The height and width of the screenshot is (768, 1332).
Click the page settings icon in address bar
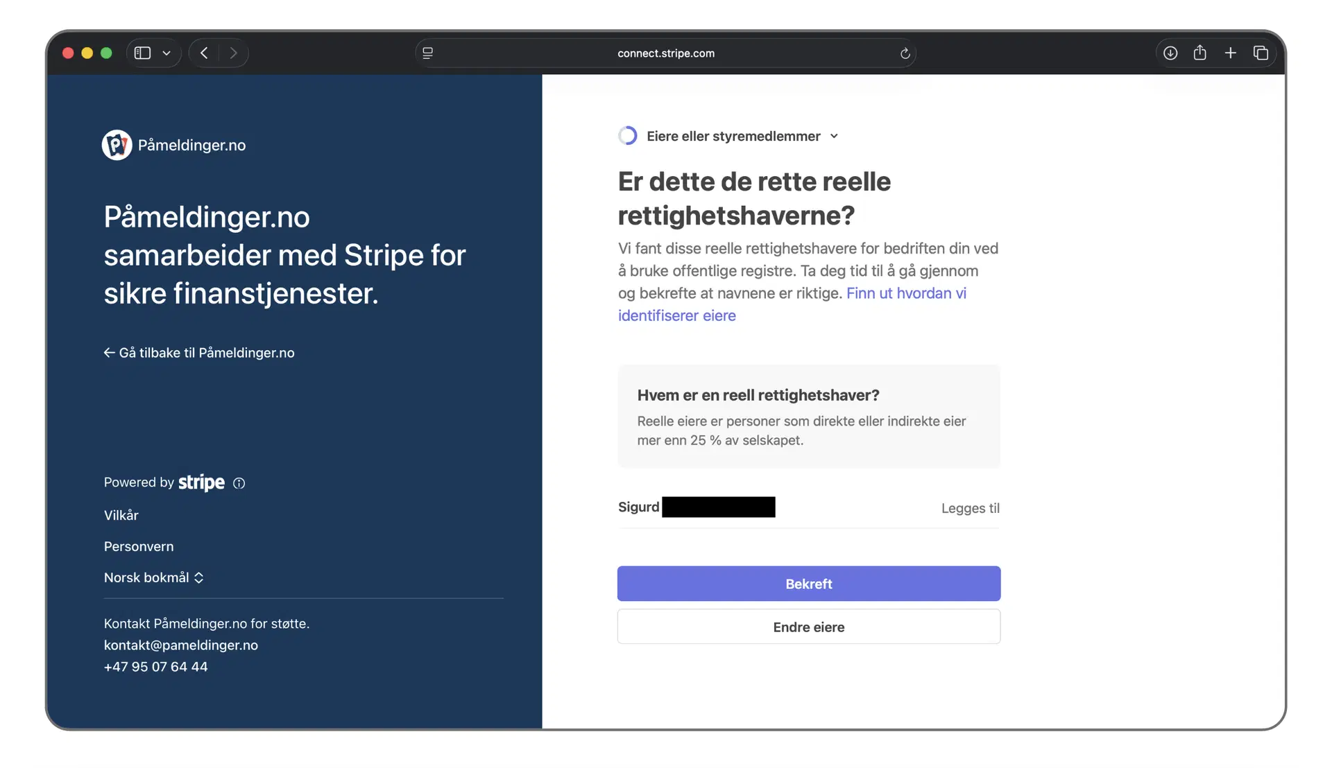click(428, 53)
